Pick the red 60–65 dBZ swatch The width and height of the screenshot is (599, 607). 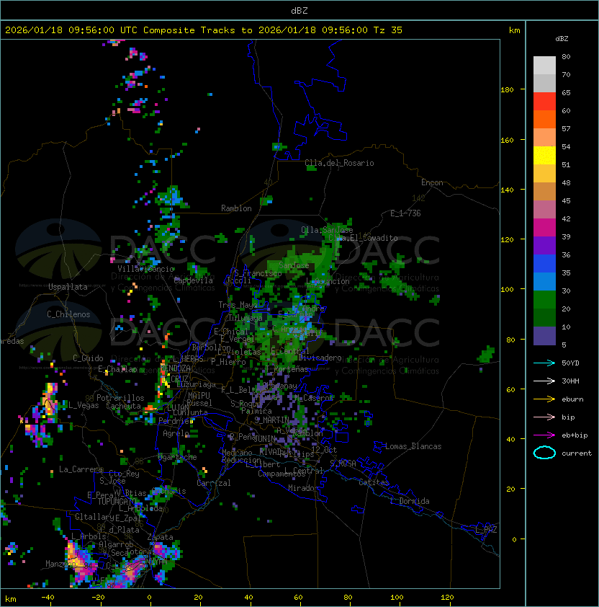pyautogui.click(x=544, y=102)
